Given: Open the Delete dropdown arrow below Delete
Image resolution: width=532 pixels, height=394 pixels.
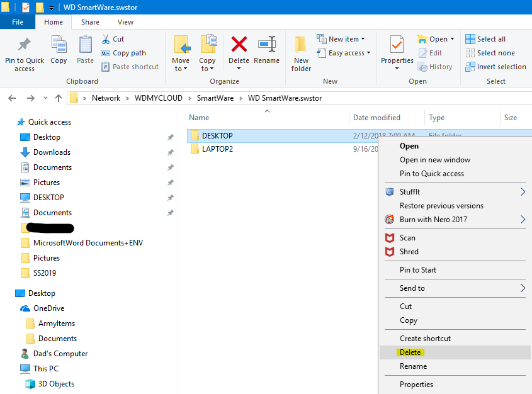Looking at the screenshot, I should click(x=239, y=69).
